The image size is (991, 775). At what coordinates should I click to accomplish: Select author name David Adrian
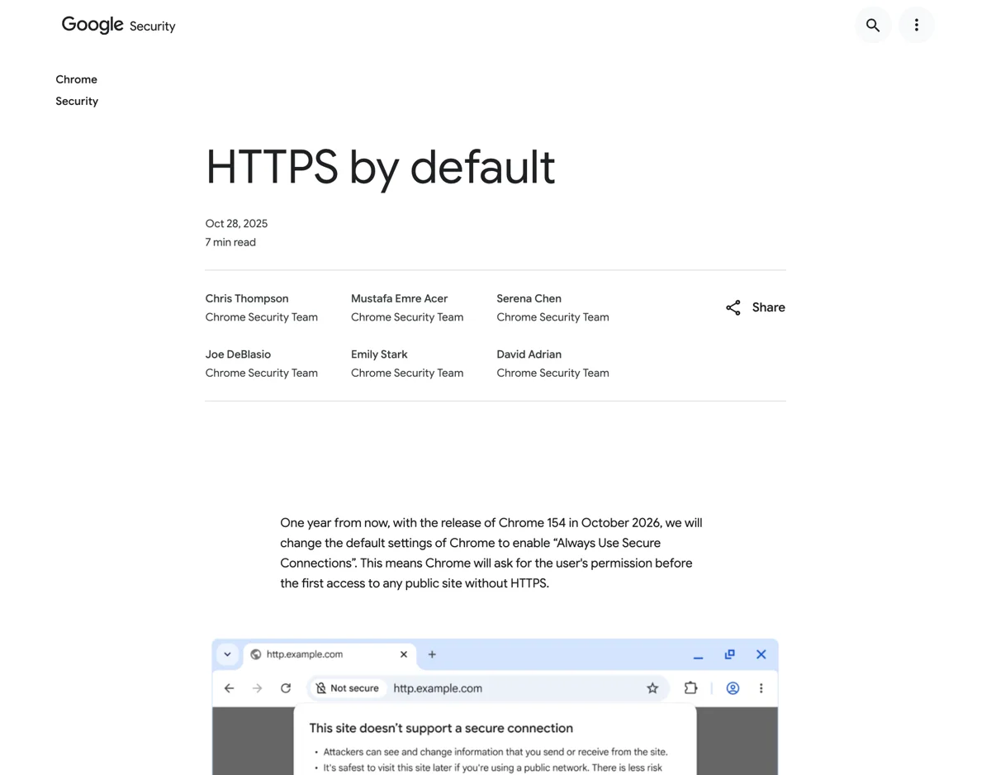[x=529, y=354]
